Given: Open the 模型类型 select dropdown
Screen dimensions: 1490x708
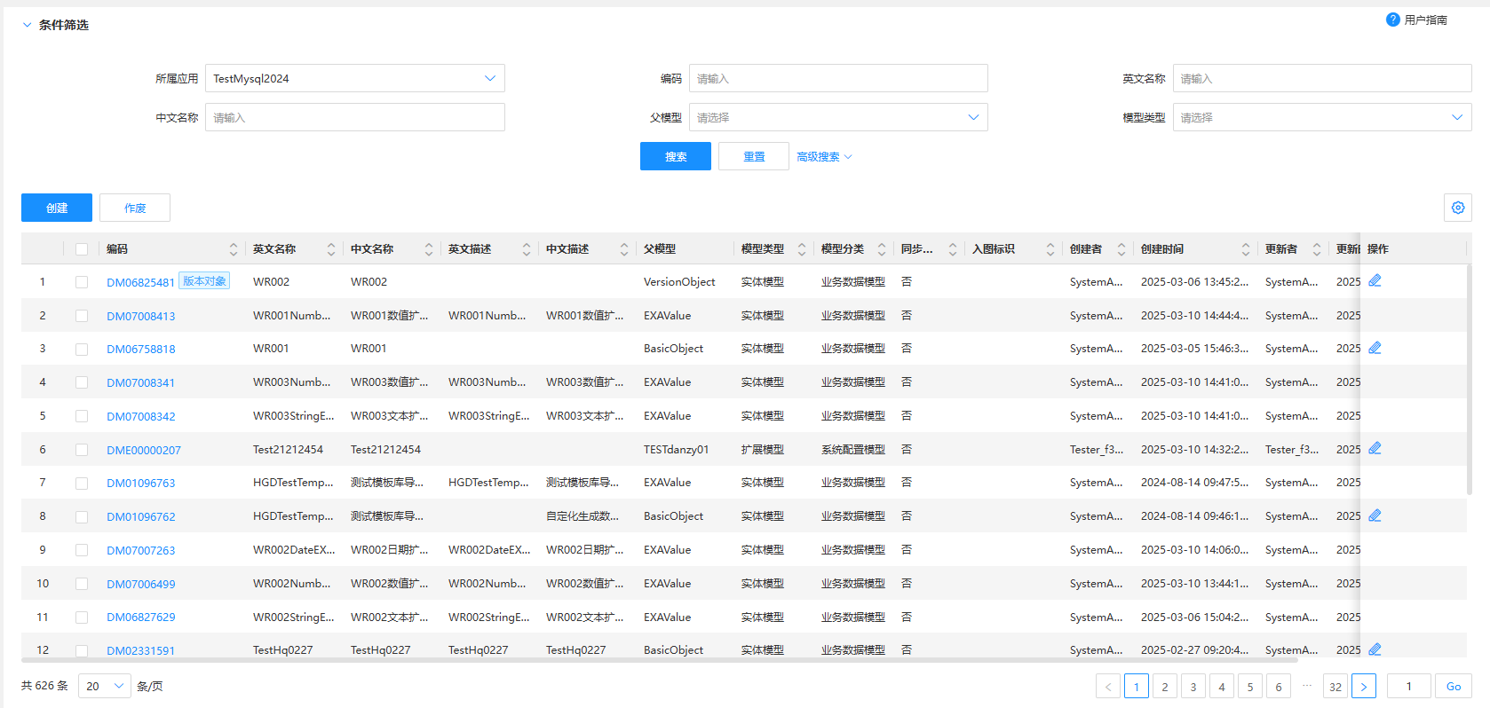Looking at the screenshot, I should click(1322, 117).
